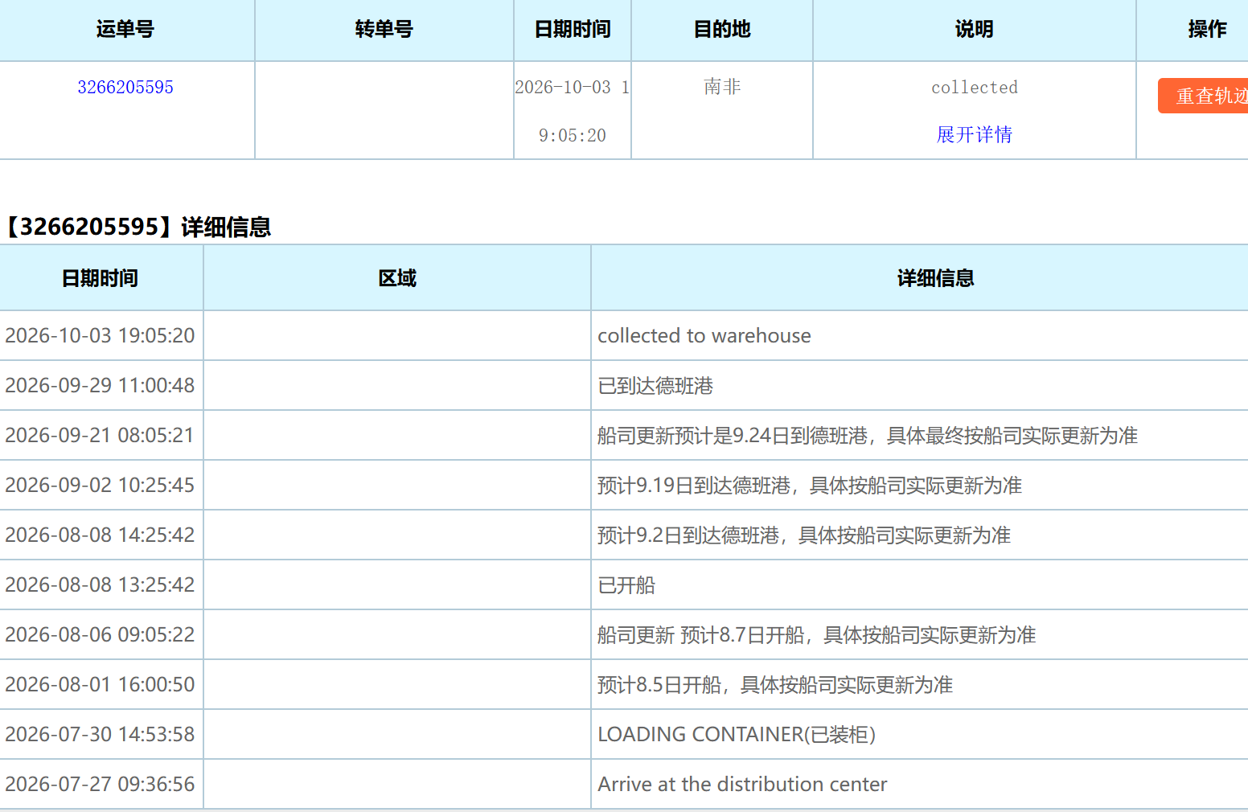Select the 船司更新 预计8.7日开船 entry

pos(817,634)
